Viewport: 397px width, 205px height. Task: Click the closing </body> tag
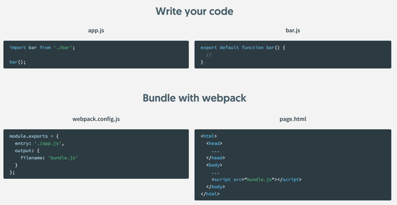pos(216,187)
